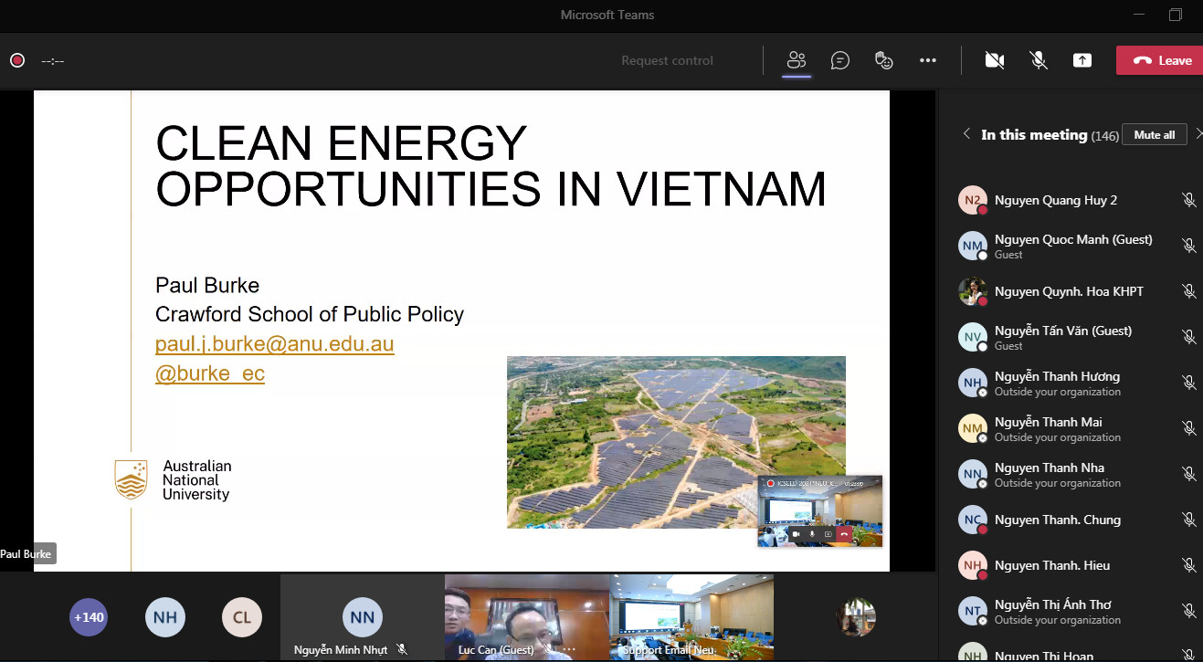1203x662 pixels.
Task: Click the CL participant avatar
Action: [241, 617]
